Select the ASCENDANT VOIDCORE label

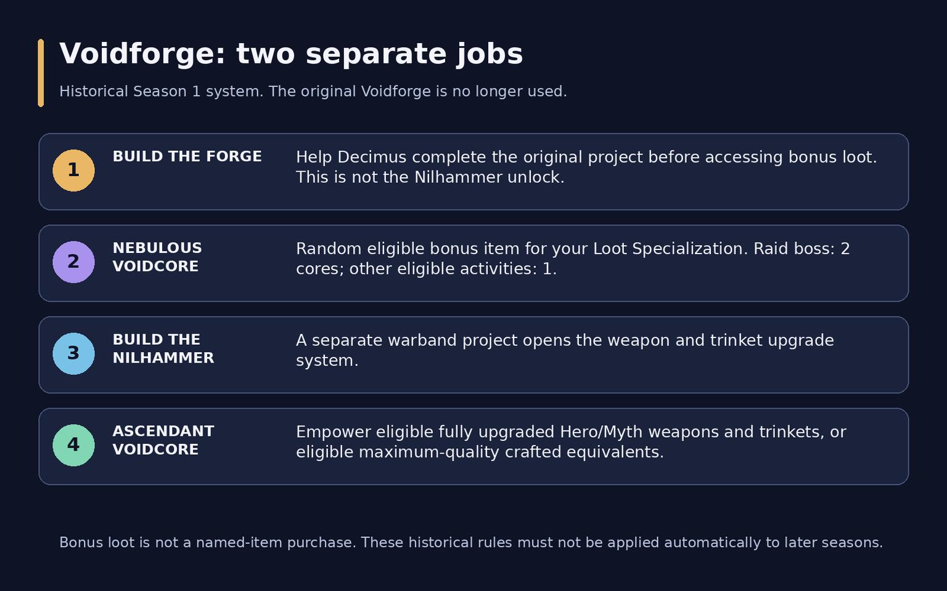[163, 440]
